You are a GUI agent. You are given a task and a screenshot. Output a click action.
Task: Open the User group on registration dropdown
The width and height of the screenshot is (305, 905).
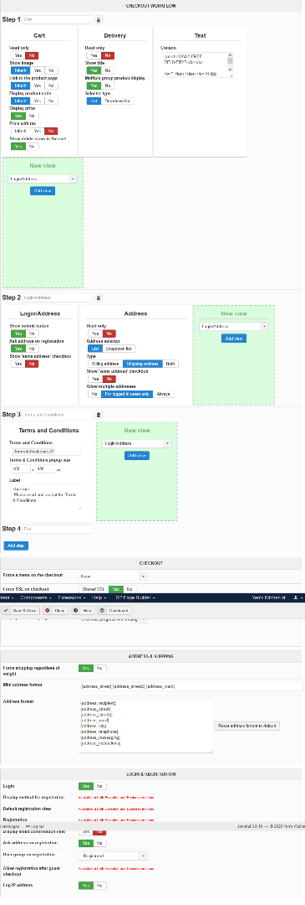tap(113, 856)
